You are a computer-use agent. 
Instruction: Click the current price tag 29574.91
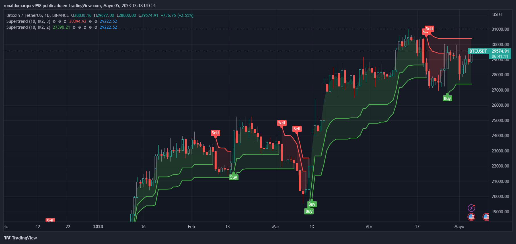[x=500, y=51]
